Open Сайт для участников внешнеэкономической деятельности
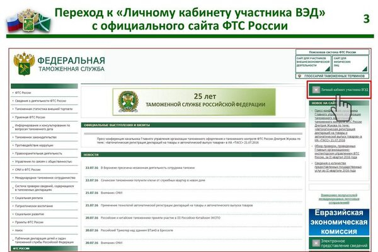The height and width of the screenshot is (252, 378). (x=313, y=64)
